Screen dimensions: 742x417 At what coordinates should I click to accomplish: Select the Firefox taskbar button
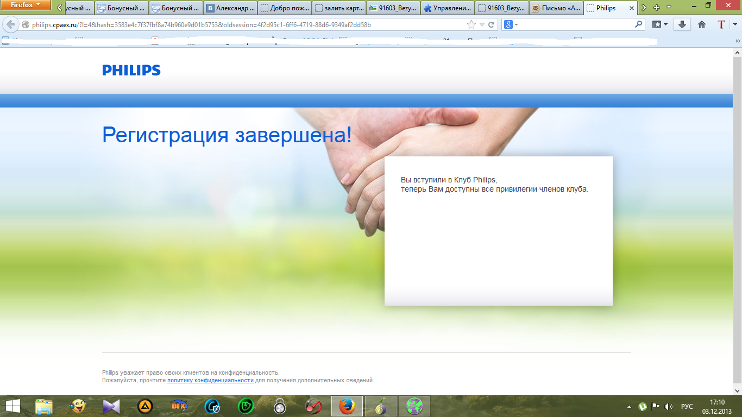pyautogui.click(x=347, y=406)
